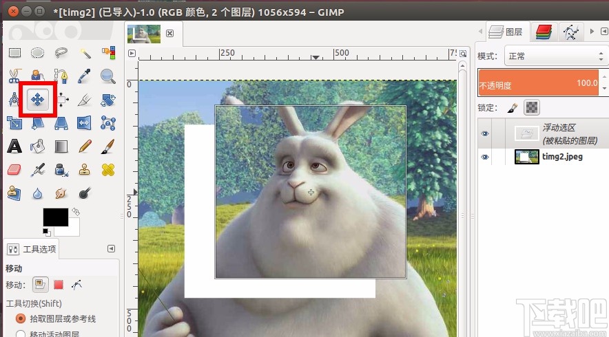Click the white background color swatch
609x337 pixels.
(74, 230)
